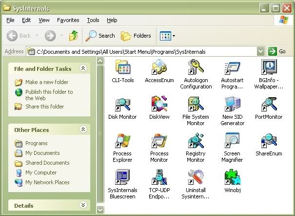Collapse the File and Folder Tasks panel
The width and height of the screenshot is (295, 216).
[83, 68]
